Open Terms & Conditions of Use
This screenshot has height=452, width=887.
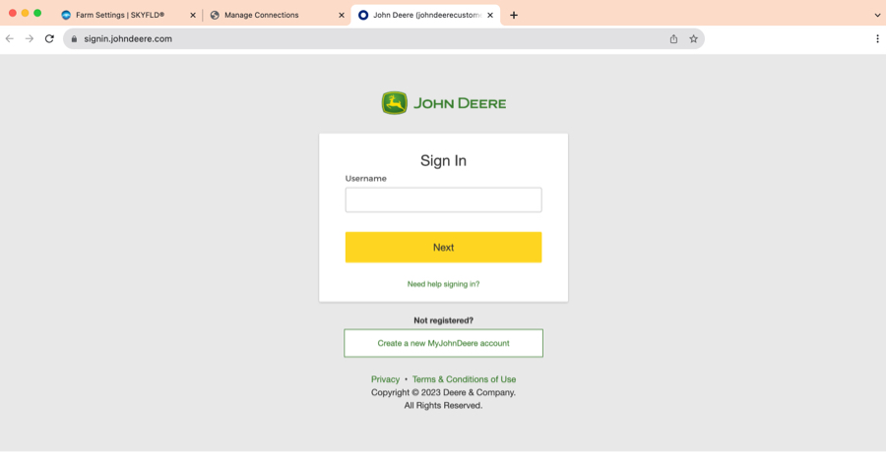click(464, 379)
